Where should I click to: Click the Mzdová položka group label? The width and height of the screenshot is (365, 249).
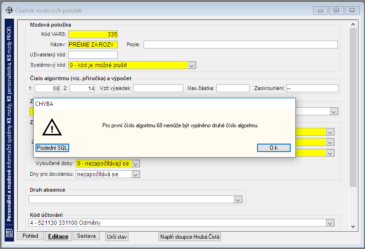tap(50, 25)
